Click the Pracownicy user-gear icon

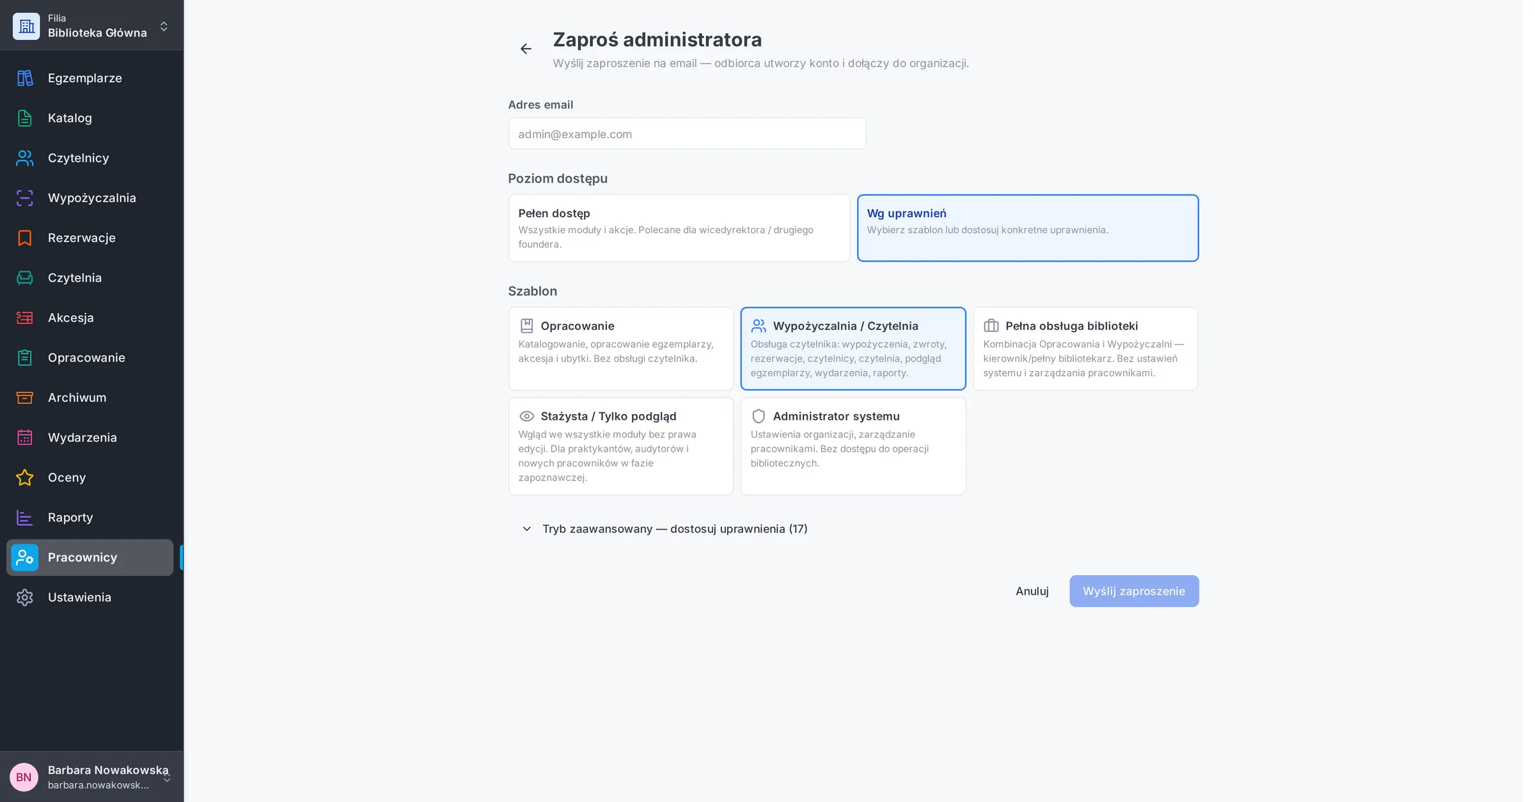tap(24, 557)
